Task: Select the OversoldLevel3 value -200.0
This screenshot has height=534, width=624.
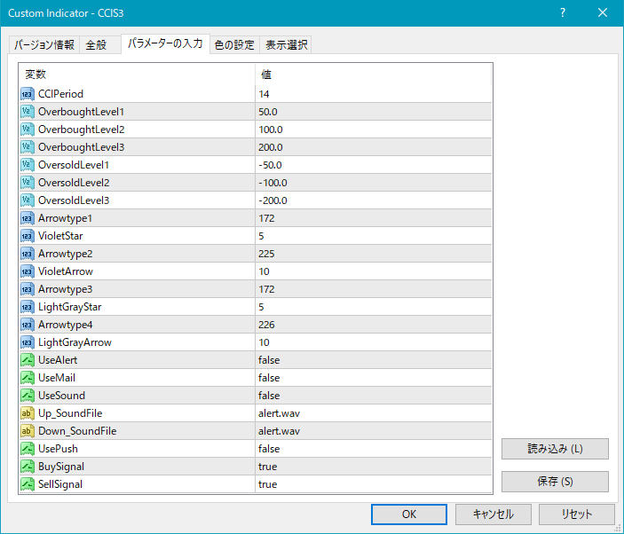Action: point(273,200)
